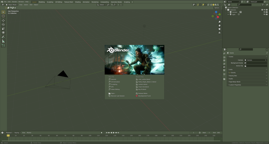The height and width of the screenshot is (144, 269).
Task: Switch orthographic/perspective grid icon
Action: 219,32
